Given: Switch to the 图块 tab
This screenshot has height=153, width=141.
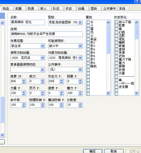Looking at the screenshot, I should pyautogui.click(x=95, y=8).
